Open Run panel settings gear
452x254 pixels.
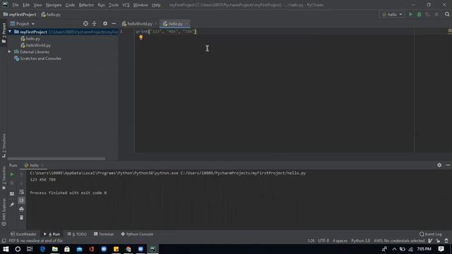439,165
